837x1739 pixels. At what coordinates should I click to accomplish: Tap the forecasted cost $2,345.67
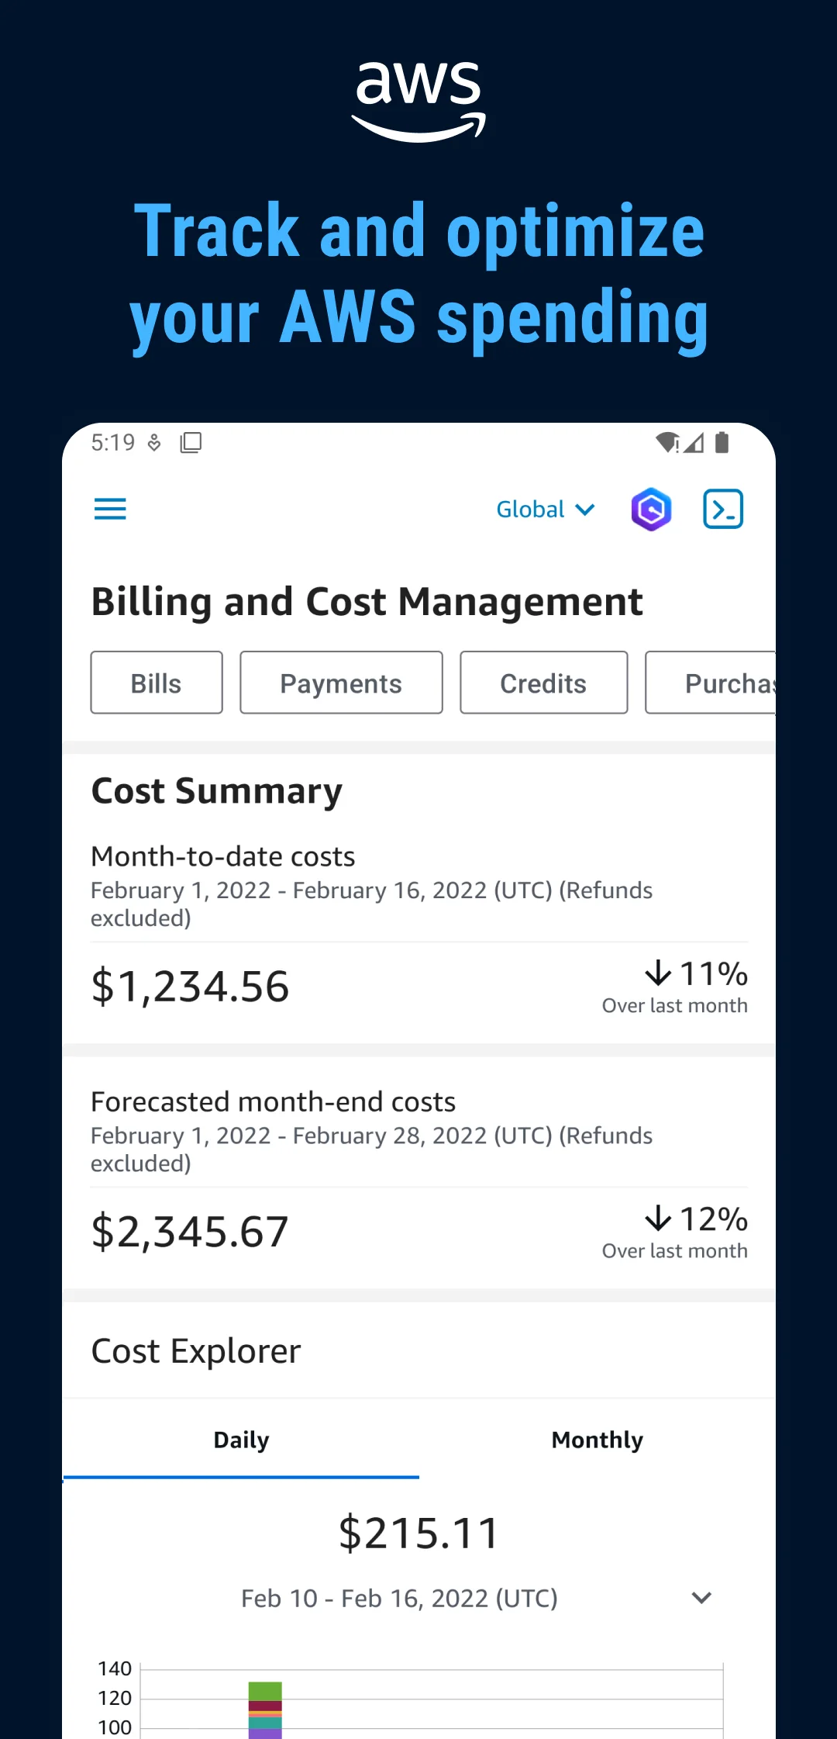(x=190, y=1232)
